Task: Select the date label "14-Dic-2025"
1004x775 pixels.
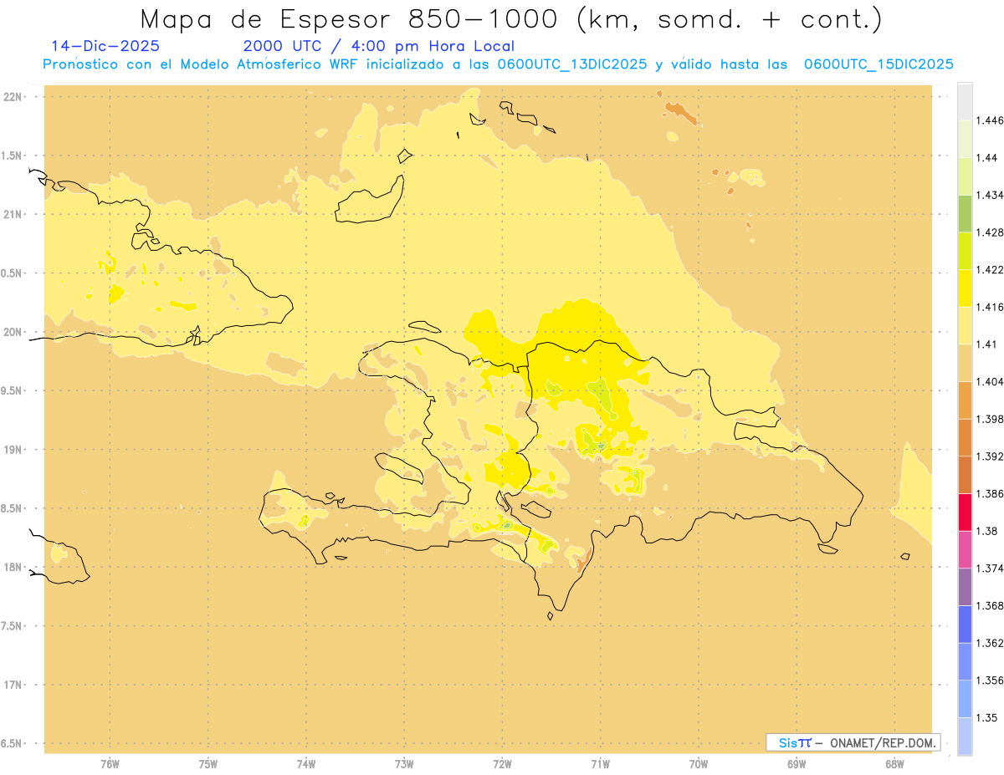Action: click(105, 46)
